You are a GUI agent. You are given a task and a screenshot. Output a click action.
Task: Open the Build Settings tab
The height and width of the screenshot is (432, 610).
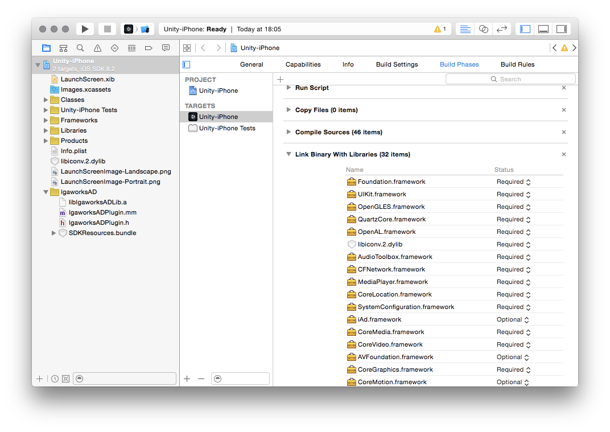click(x=397, y=65)
